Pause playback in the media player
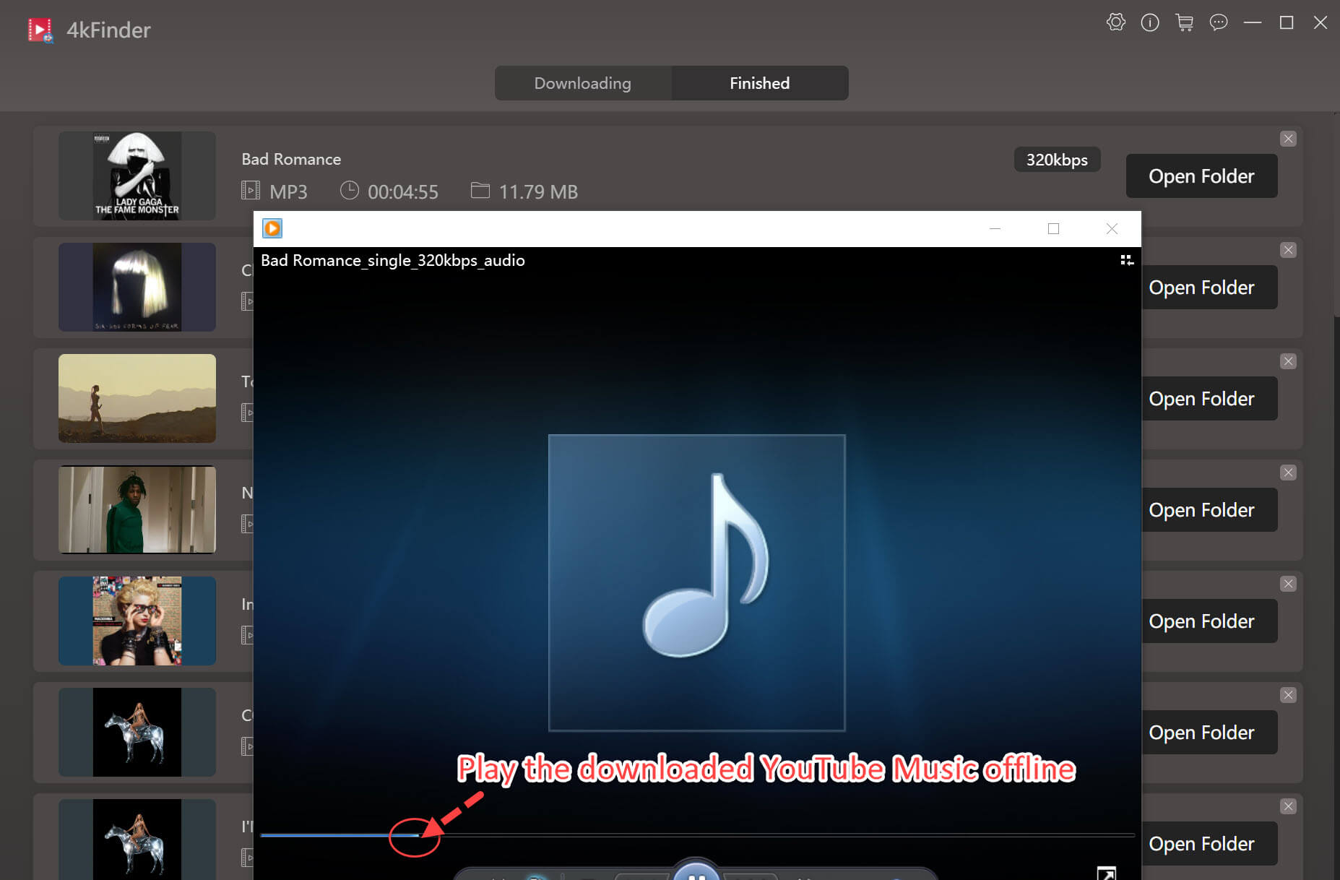This screenshot has height=880, width=1340. (x=696, y=876)
